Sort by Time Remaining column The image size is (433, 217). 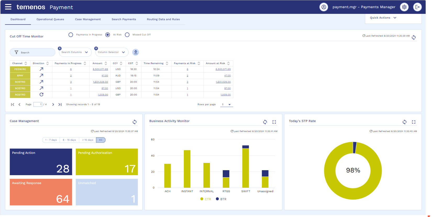coord(167,63)
